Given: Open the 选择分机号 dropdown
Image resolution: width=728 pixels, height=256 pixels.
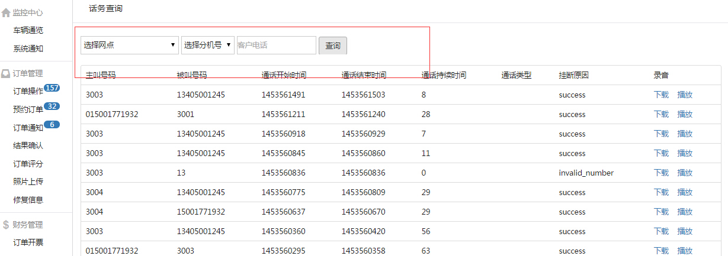Looking at the screenshot, I should point(207,45).
